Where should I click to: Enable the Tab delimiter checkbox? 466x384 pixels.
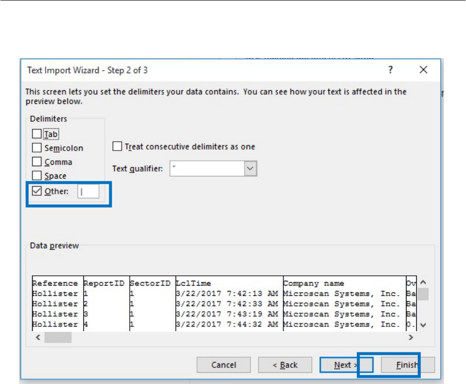click(x=37, y=134)
